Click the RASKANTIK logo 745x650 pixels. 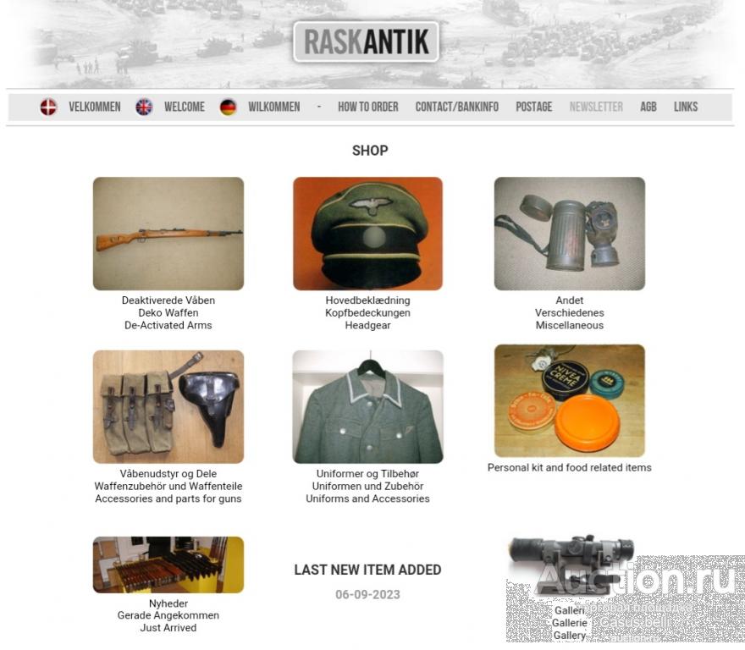pyautogui.click(x=366, y=41)
